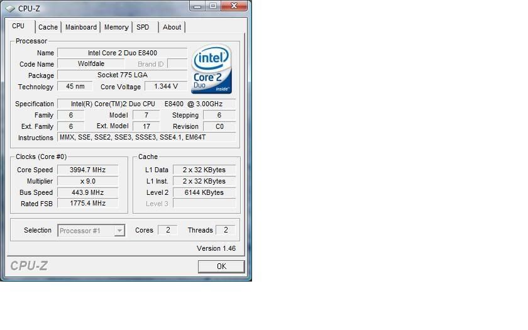The image size is (528, 330).
Task: Select the Memory tab
Action: pyautogui.click(x=116, y=27)
